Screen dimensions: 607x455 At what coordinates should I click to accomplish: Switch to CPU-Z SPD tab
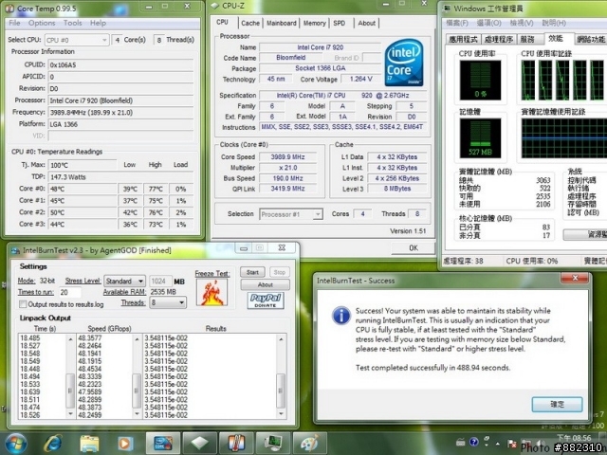point(340,23)
